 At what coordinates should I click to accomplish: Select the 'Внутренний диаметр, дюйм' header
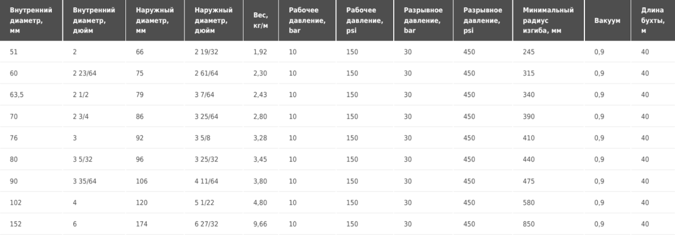(94, 21)
